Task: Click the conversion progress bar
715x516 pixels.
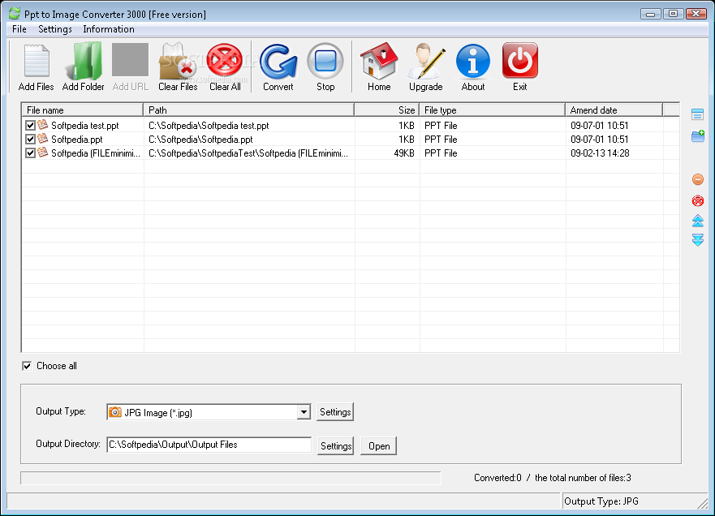Action: [230, 478]
